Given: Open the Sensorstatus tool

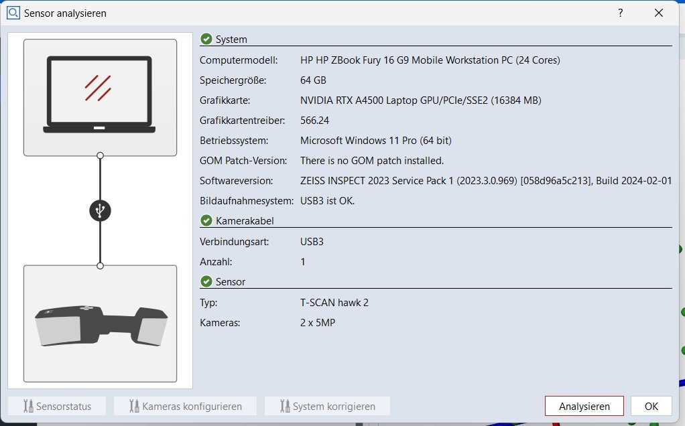Looking at the screenshot, I should pyautogui.click(x=57, y=406).
